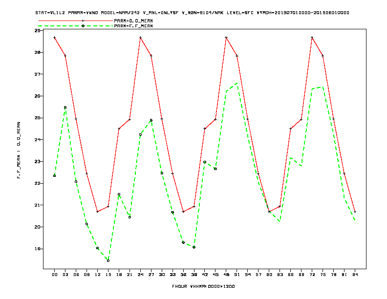Viewport: 387px width, 299px height.
Task: Click red observed plus marker at hour 00
Action: coord(55,38)
